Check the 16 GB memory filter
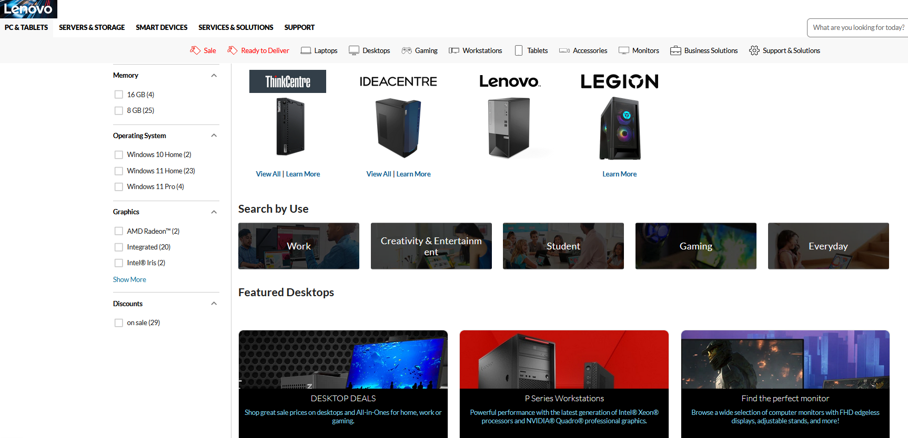This screenshot has width=908, height=438. (x=119, y=95)
